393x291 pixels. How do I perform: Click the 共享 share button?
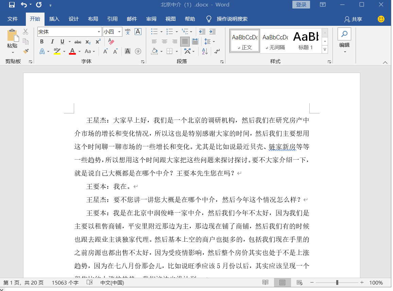tap(353, 19)
